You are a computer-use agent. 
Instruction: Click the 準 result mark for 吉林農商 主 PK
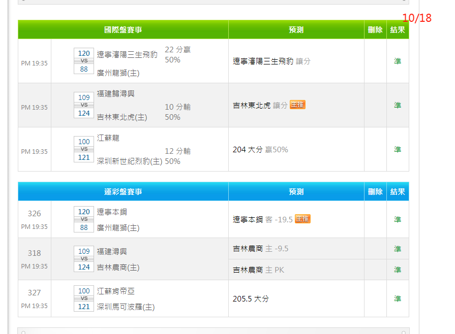(x=398, y=270)
